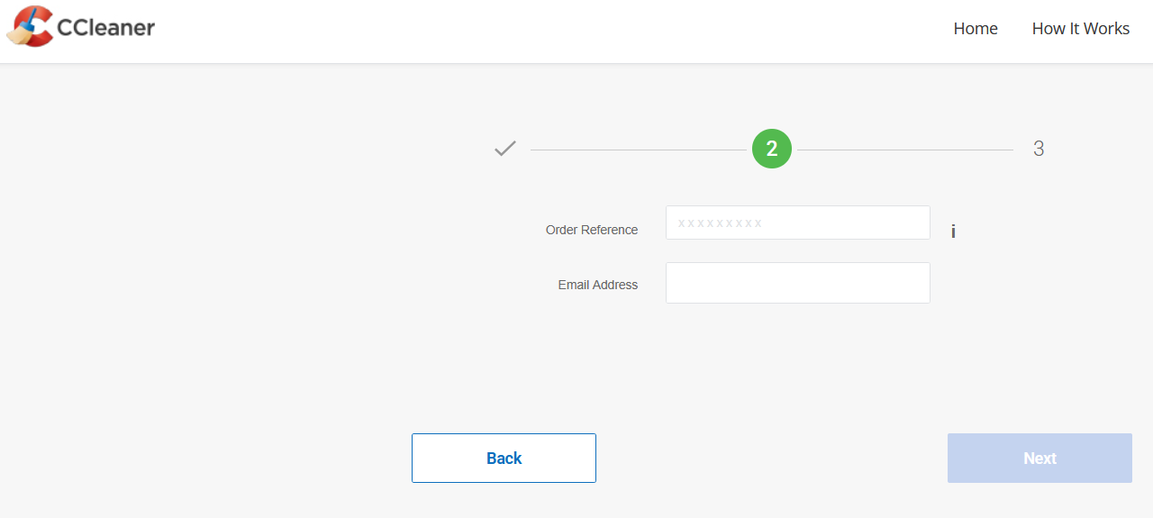This screenshot has height=518, width=1153.
Task: Go back using the Back button
Action: (504, 458)
